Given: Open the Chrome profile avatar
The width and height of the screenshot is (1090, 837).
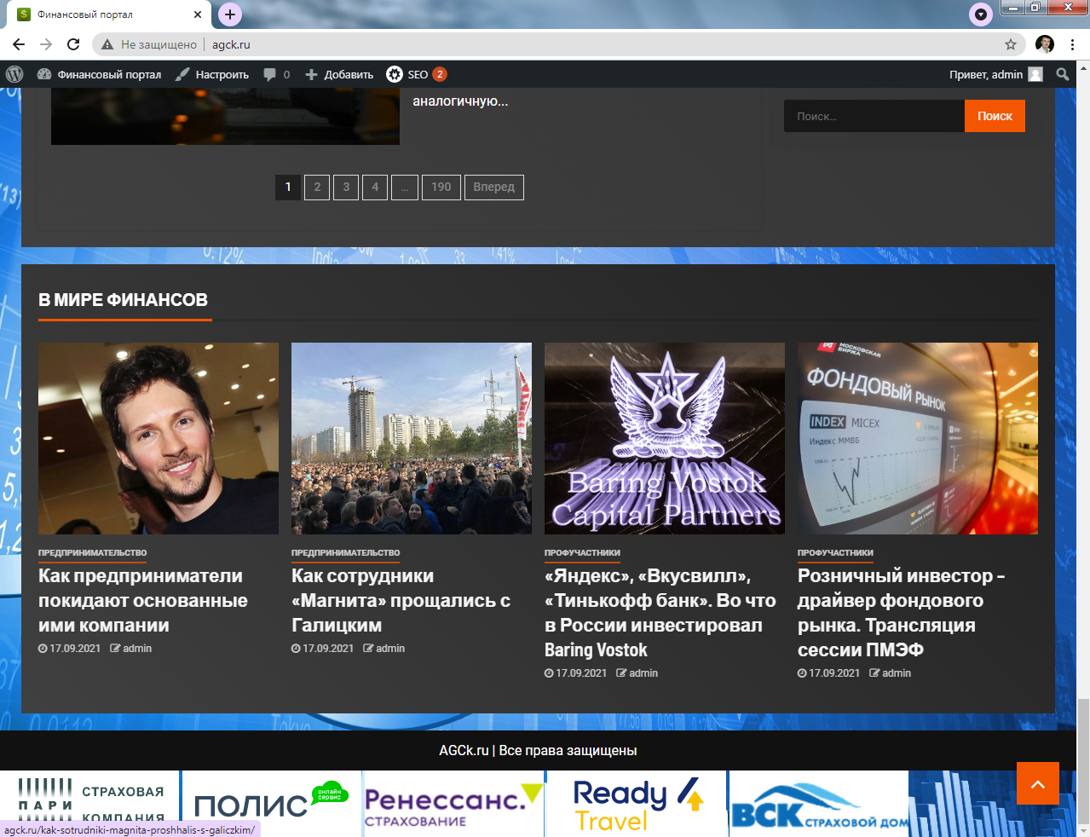Looking at the screenshot, I should pyautogui.click(x=1045, y=44).
